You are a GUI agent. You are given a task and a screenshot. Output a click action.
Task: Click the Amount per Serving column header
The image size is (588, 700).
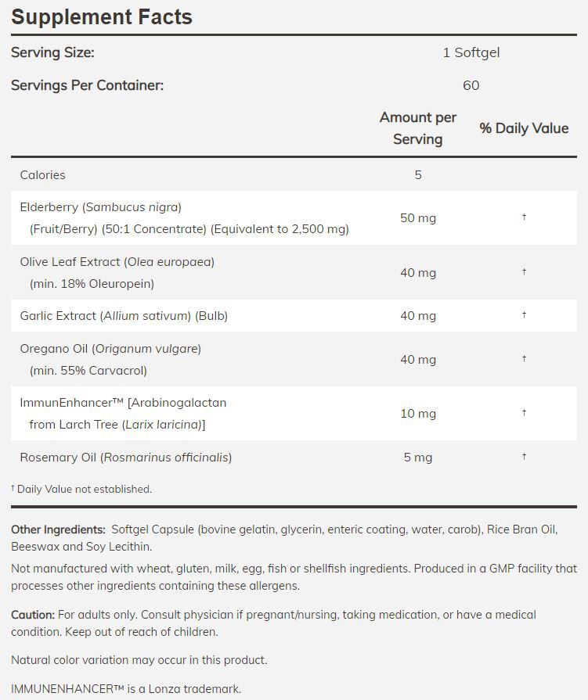point(417,128)
